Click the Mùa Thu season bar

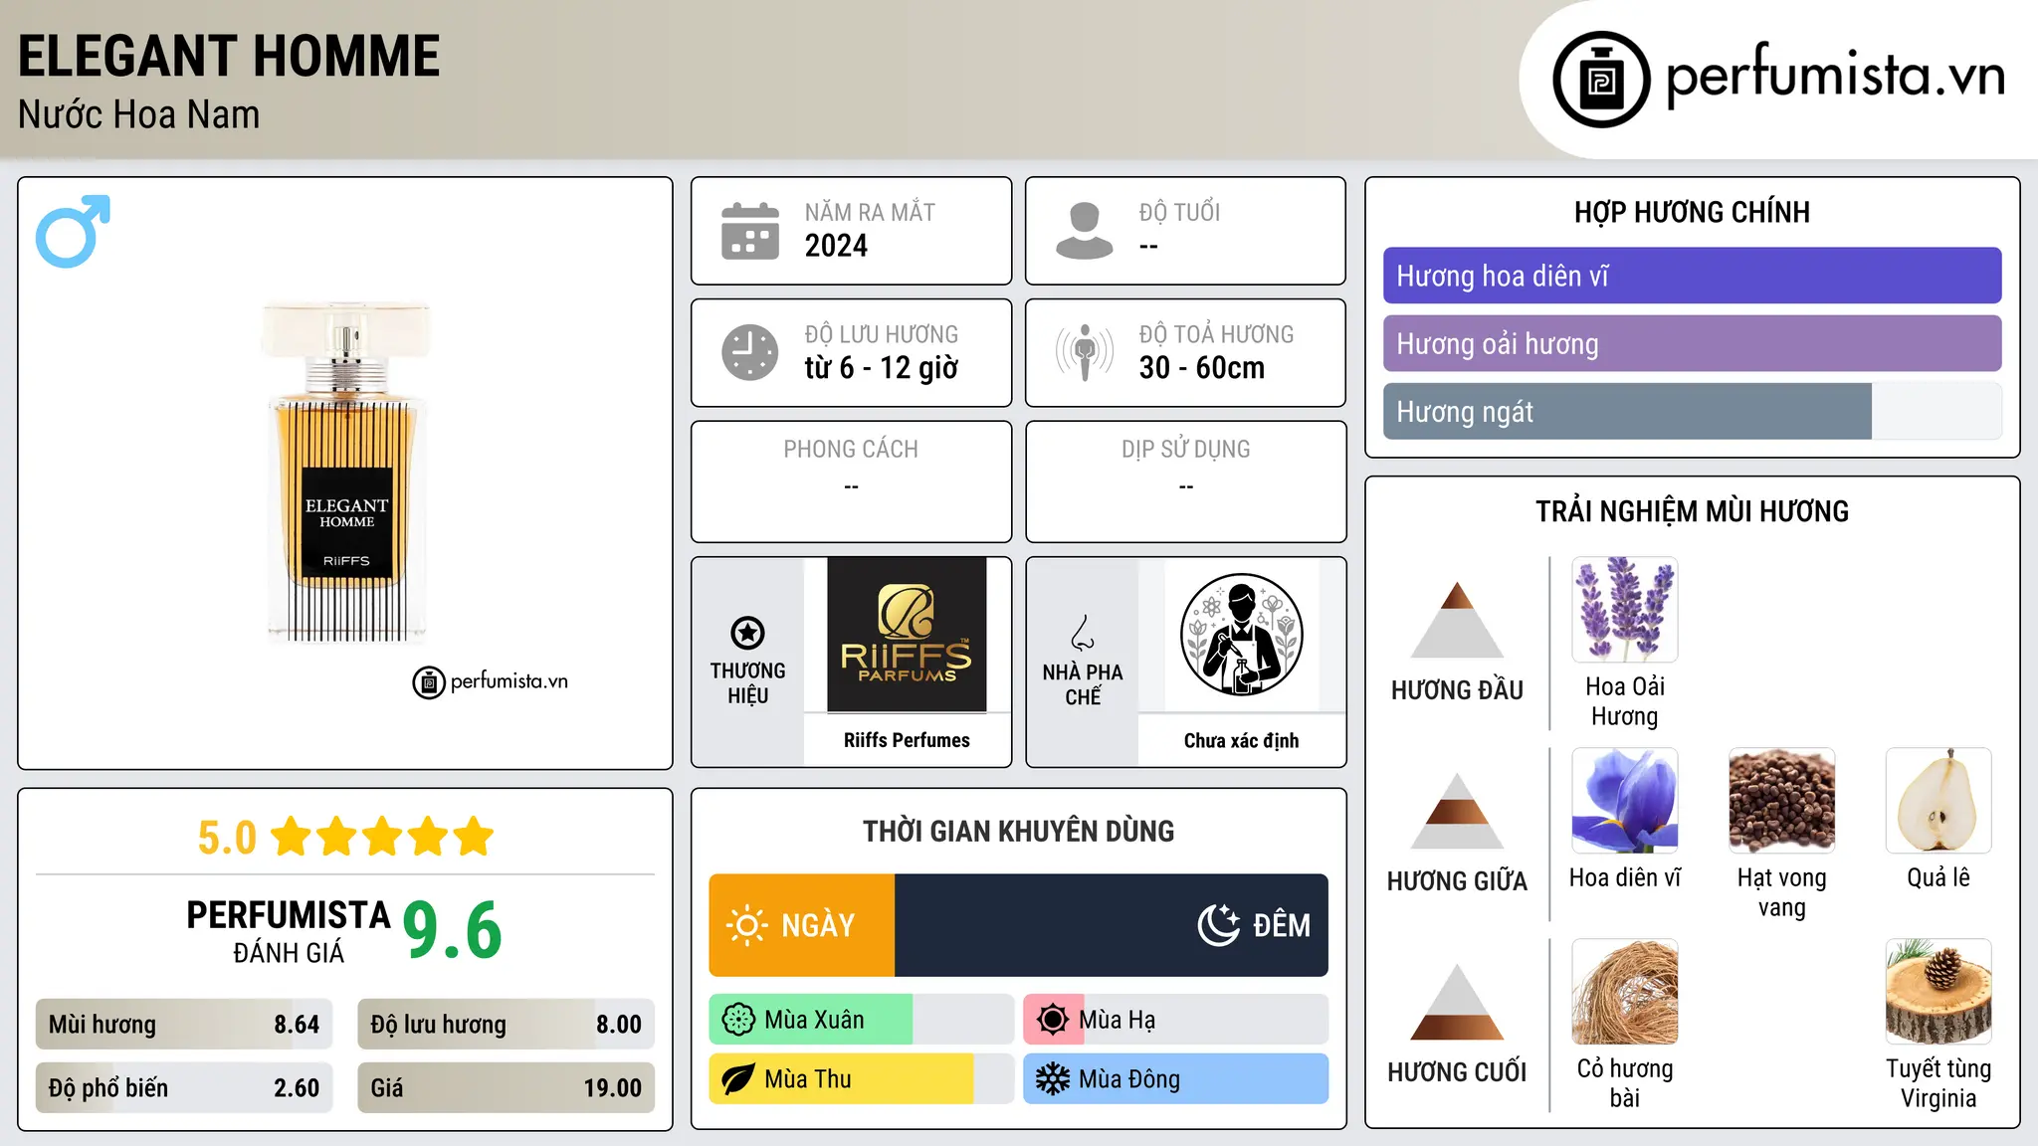(862, 1079)
